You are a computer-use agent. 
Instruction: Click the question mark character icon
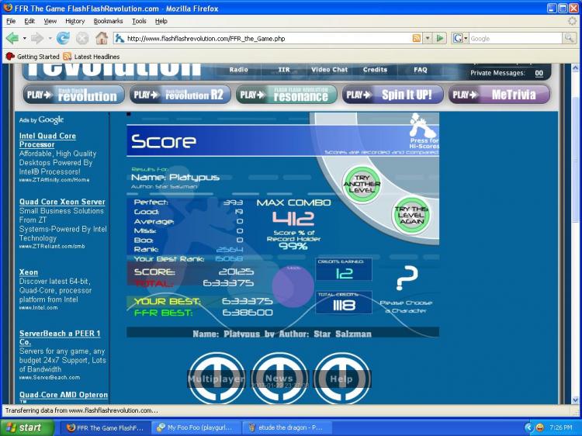(x=407, y=278)
